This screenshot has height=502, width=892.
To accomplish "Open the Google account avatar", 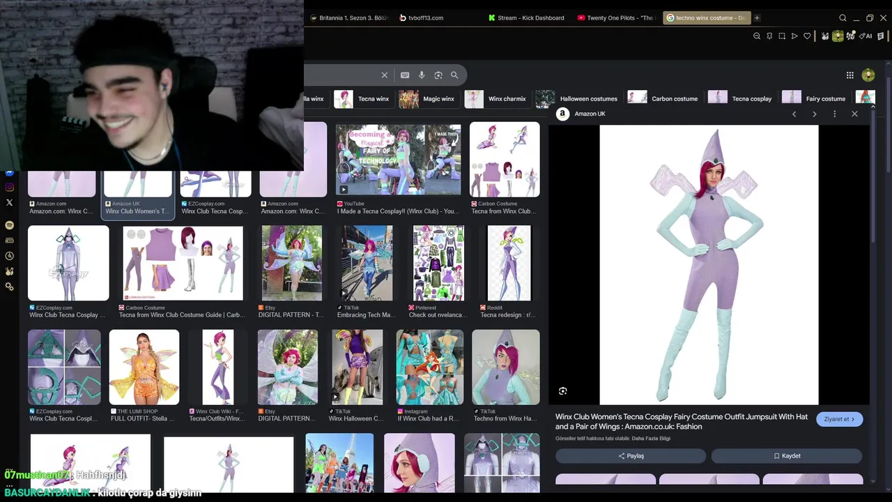I will pos(868,75).
